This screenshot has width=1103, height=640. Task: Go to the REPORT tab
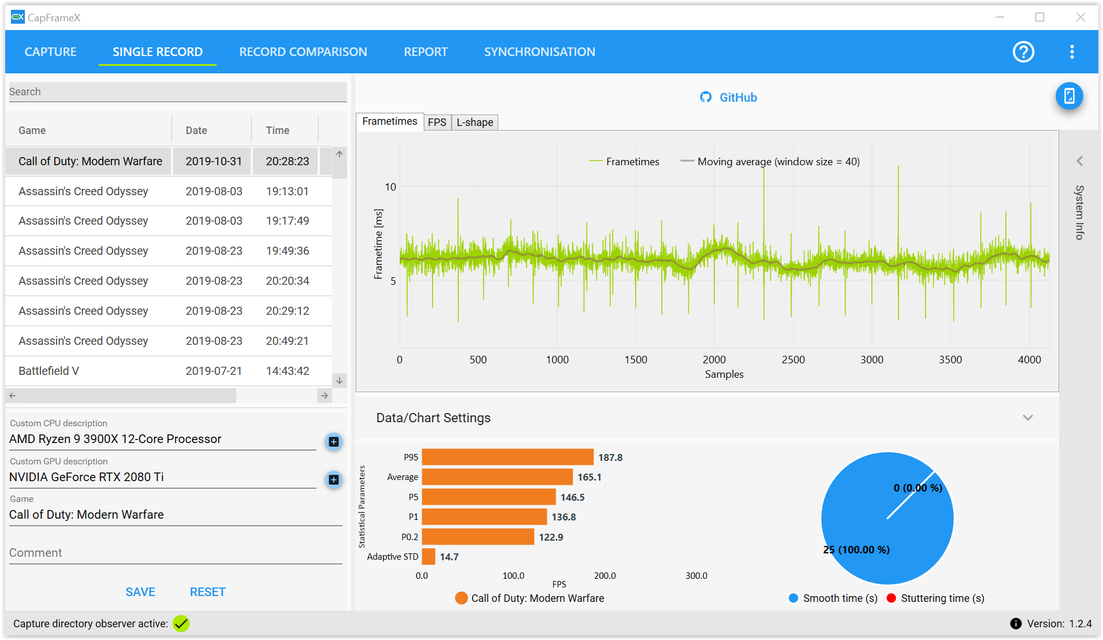pos(426,52)
